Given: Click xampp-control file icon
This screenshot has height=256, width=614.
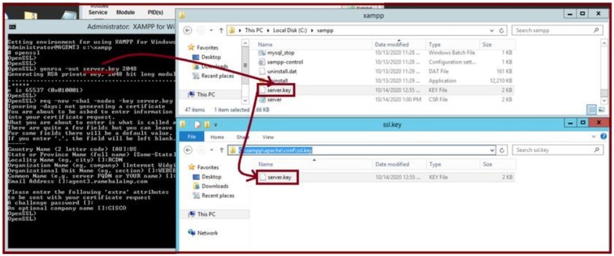Looking at the screenshot, I should (262, 62).
